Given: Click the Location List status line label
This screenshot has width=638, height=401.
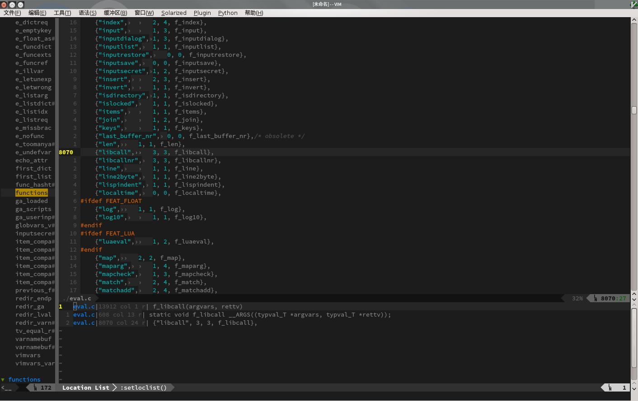Looking at the screenshot, I should click(85, 388).
